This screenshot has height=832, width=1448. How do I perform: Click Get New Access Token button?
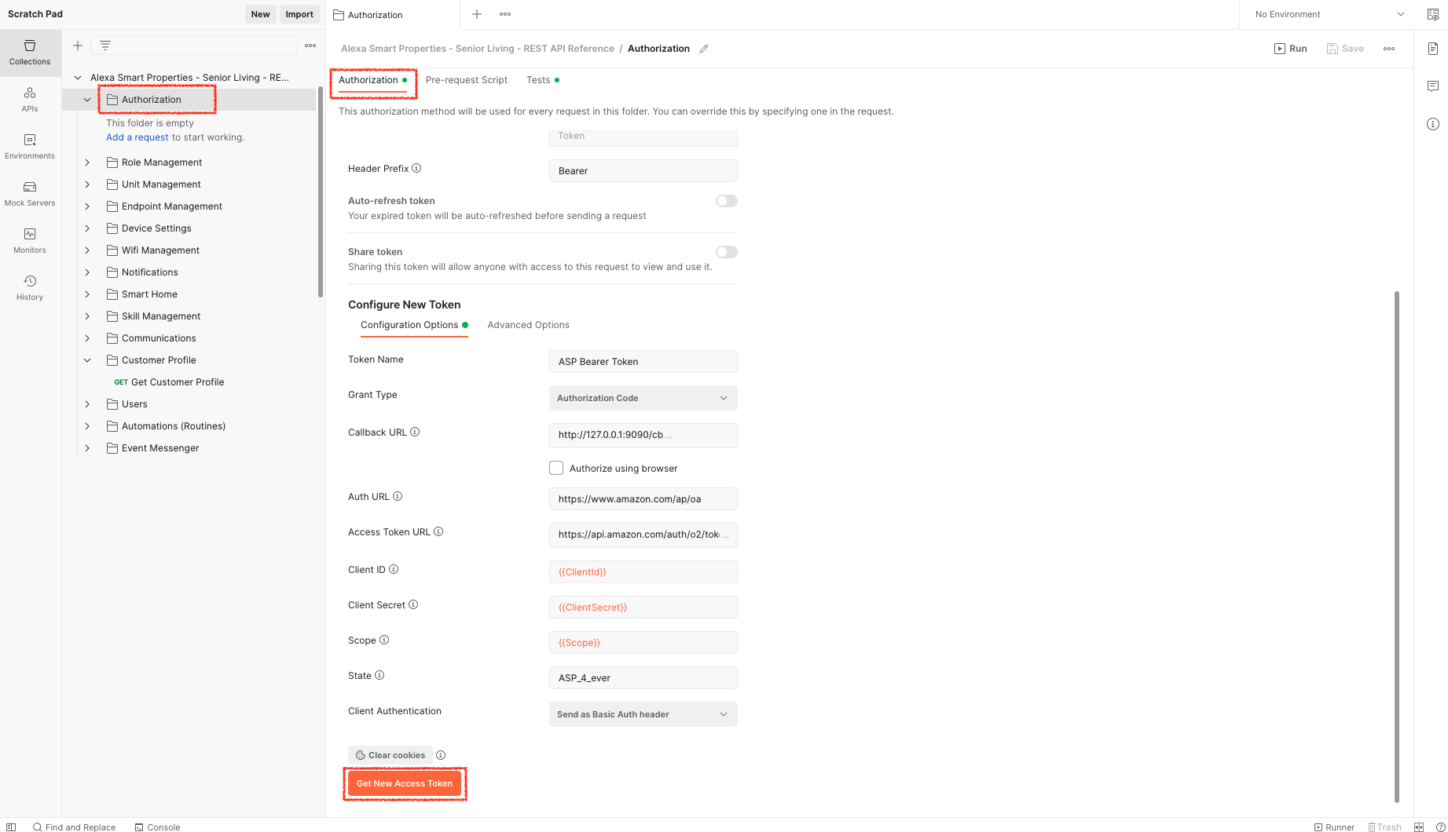[x=405, y=783]
